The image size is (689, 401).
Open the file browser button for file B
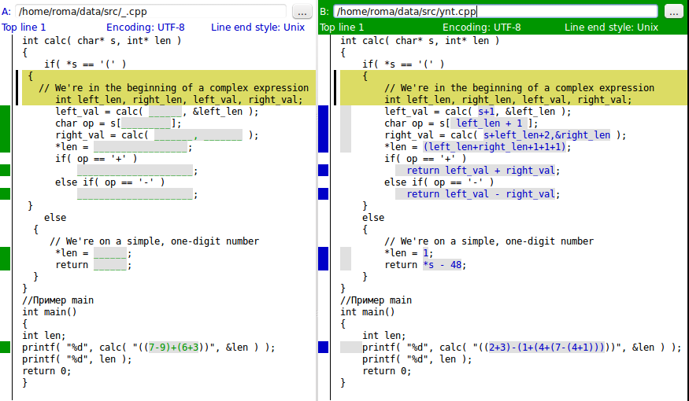[x=673, y=12]
